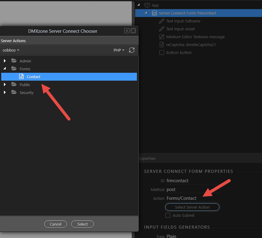Open the cobbco project dropdown

click(x=11, y=50)
